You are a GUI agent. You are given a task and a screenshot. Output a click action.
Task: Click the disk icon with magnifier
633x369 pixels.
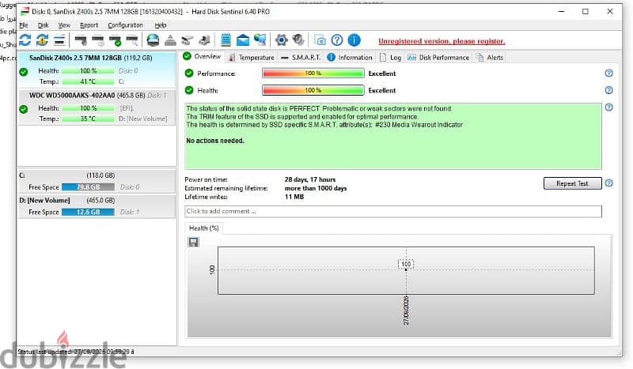click(132, 40)
